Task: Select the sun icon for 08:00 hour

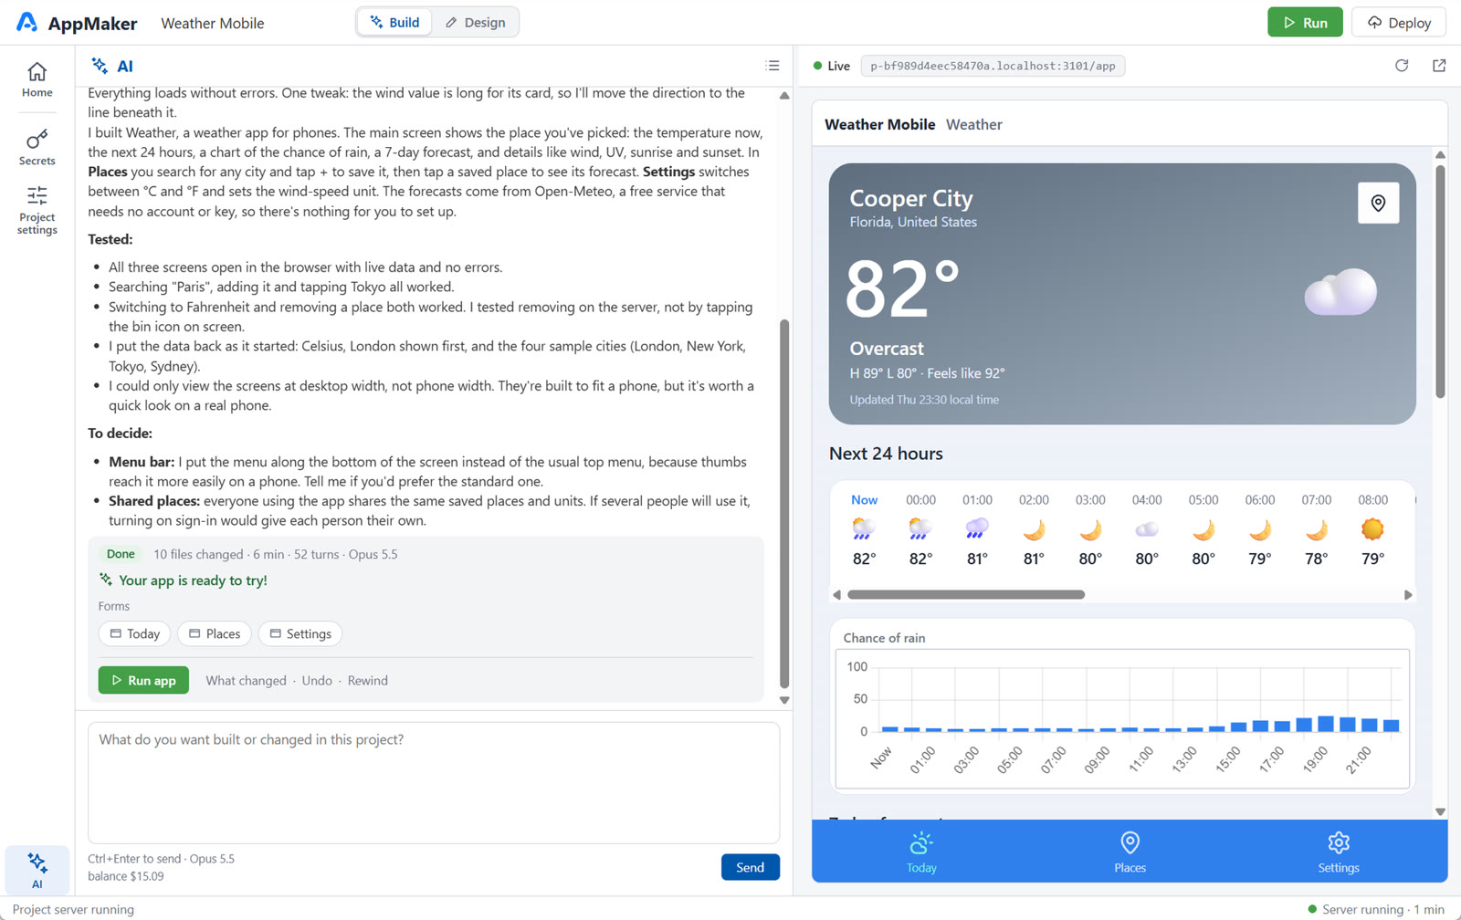Action: (x=1372, y=528)
